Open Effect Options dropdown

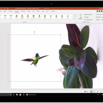(75, 16)
